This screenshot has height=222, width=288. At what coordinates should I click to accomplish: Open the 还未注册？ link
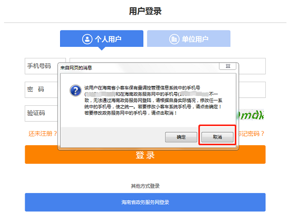[x=43, y=133]
